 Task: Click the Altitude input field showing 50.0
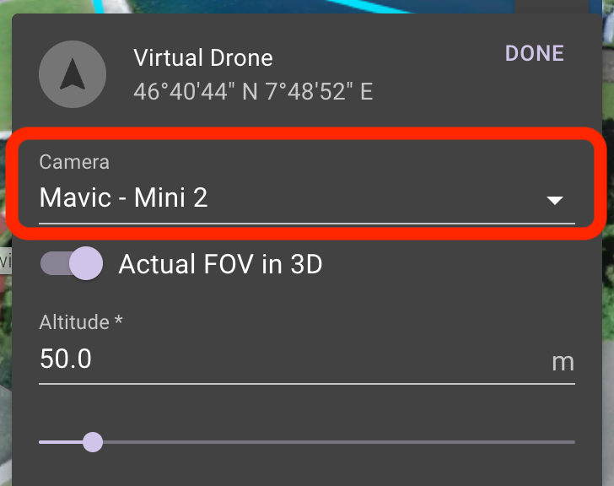tap(307, 359)
